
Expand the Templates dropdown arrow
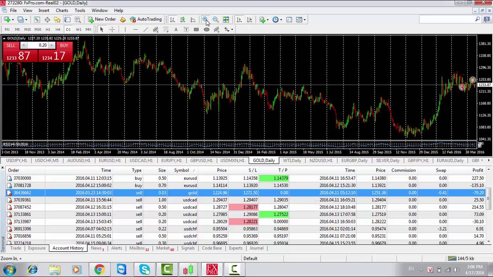point(305,20)
